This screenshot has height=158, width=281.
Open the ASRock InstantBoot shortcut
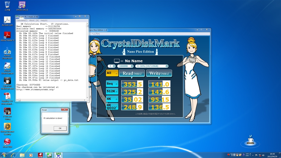coord(7,53)
